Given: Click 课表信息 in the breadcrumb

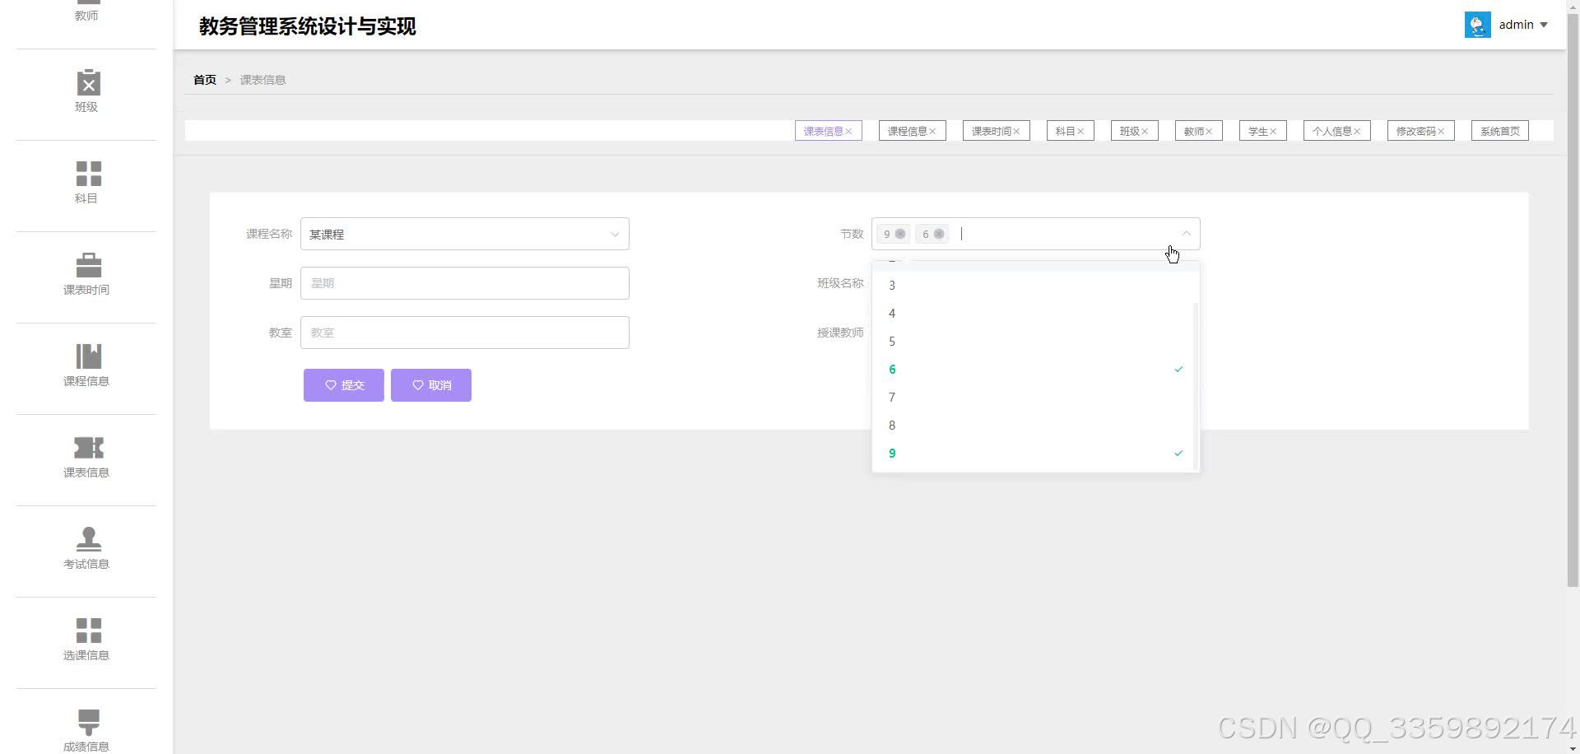Looking at the screenshot, I should tap(263, 80).
